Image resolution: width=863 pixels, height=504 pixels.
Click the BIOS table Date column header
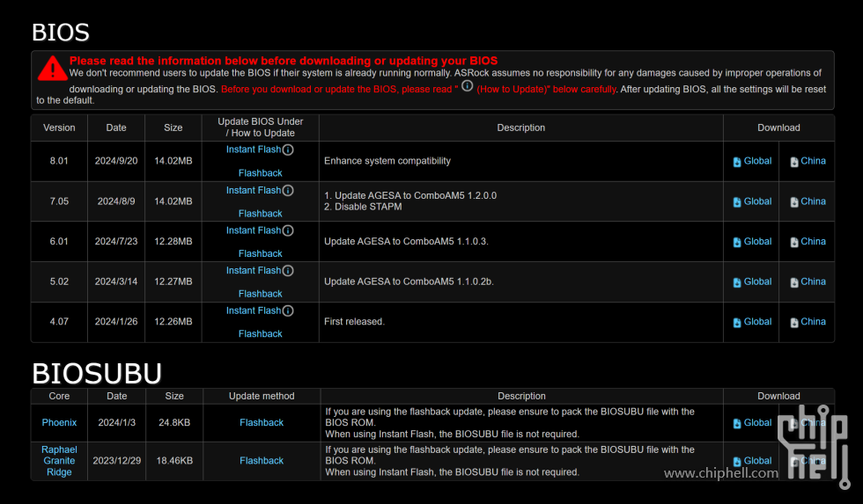116,128
